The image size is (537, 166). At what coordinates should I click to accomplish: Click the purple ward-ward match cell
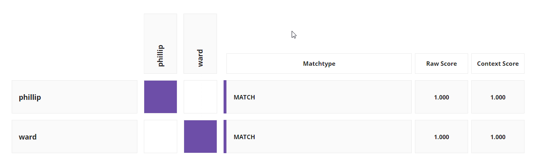tap(200, 137)
